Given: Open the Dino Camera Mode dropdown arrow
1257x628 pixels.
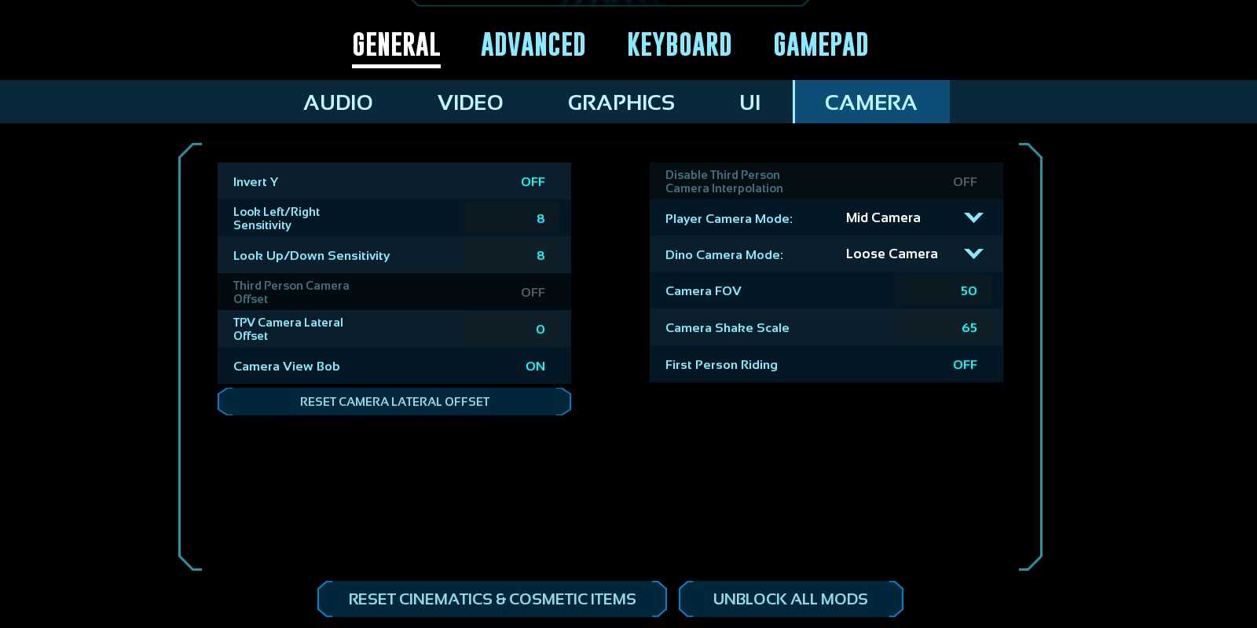Looking at the screenshot, I should click(973, 254).
